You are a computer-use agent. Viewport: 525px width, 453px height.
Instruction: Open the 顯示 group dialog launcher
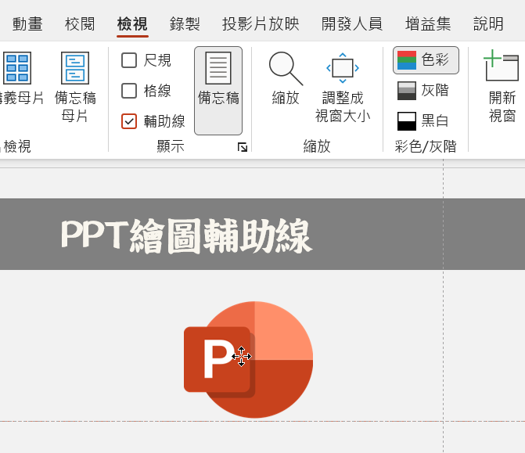pyautogui.click(x=242, y=147)
